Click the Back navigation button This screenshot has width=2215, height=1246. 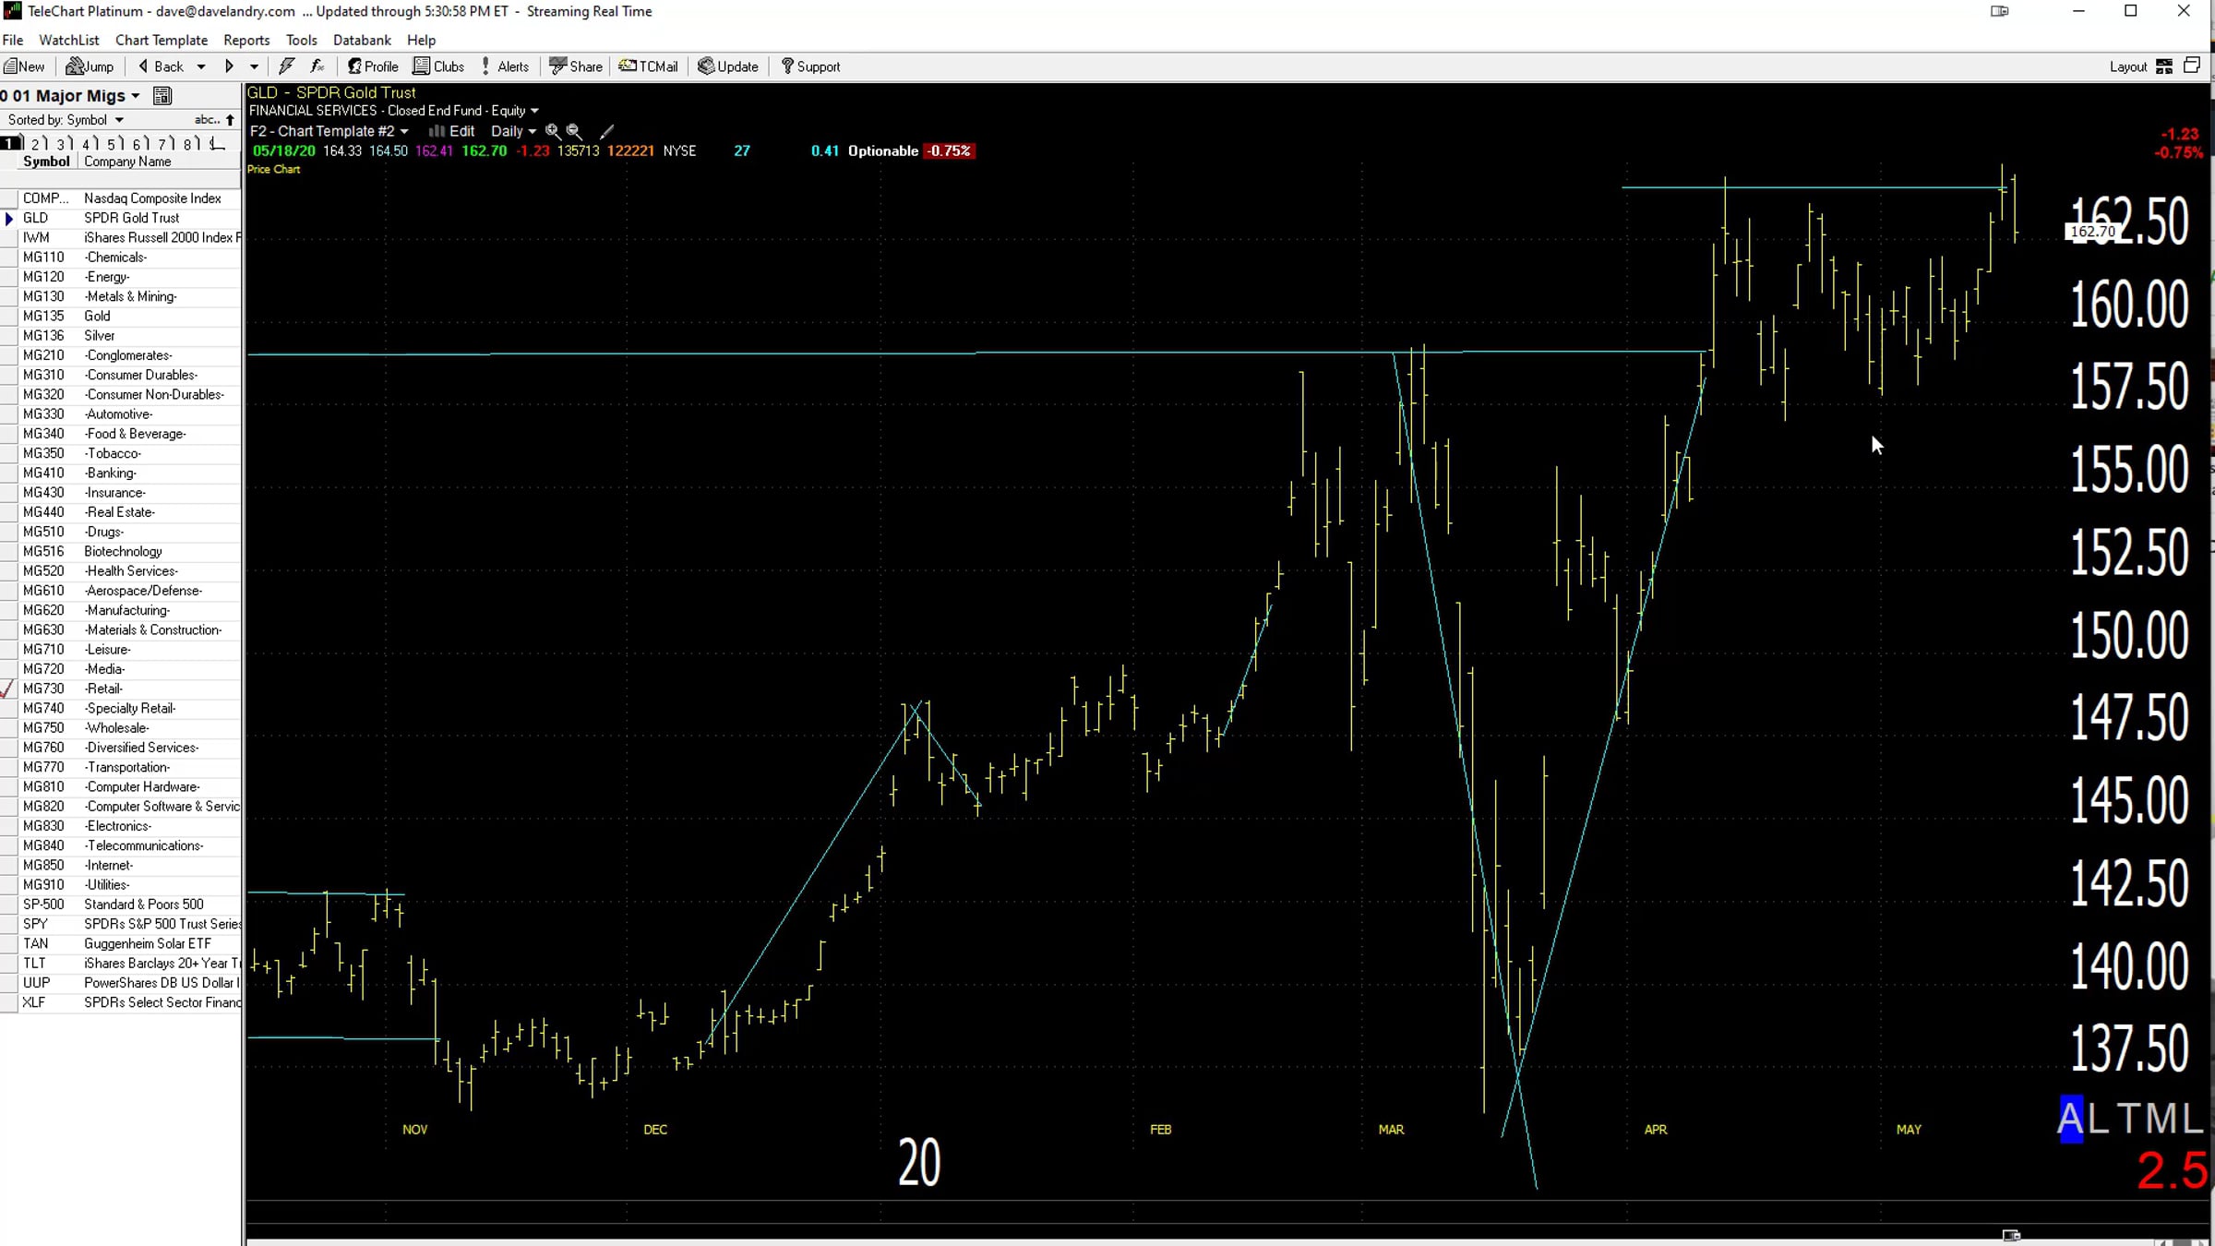coord(161,66)
